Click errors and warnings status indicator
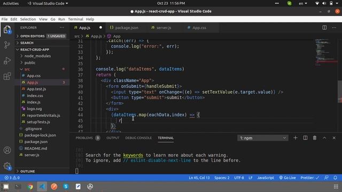 tap(12, 178)
